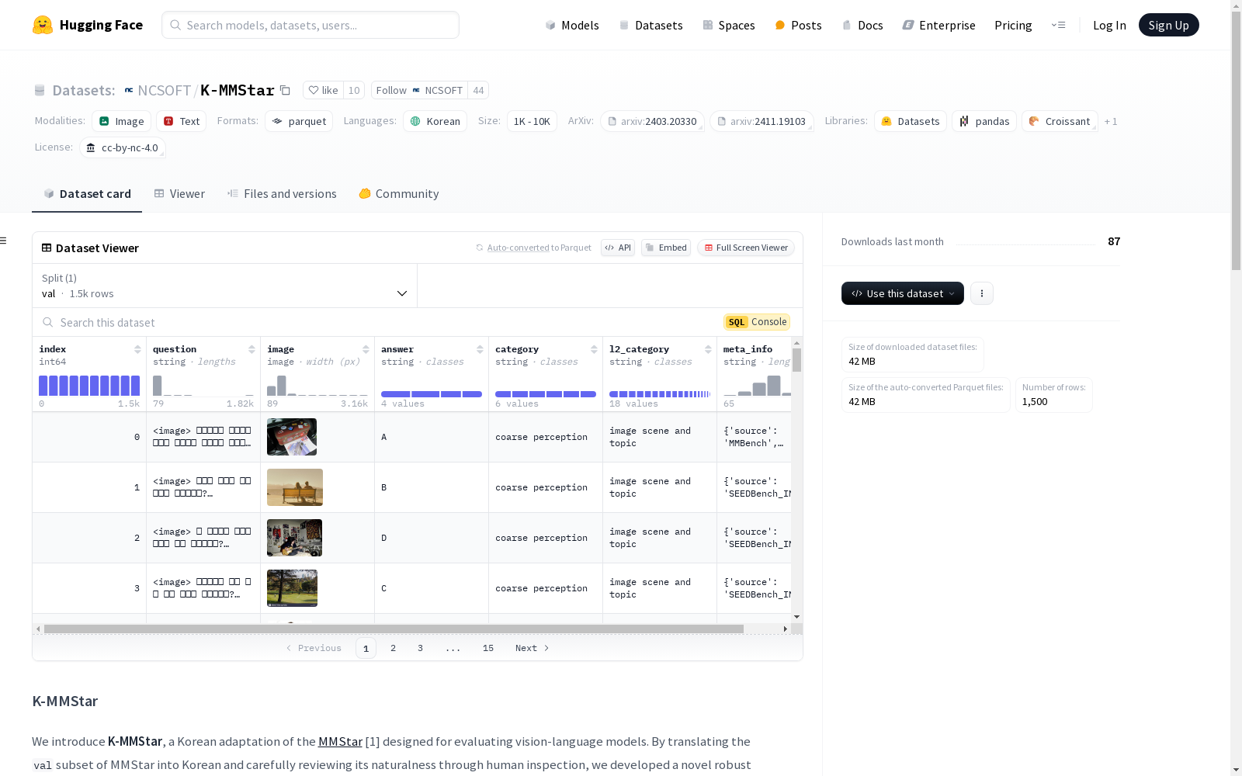1242x776 pixels.
Task: Open Spaces in the top navigation
Action: (729, 25)
